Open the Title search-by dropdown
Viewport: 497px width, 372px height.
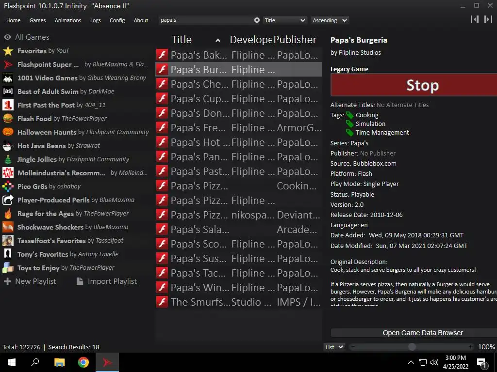pos(284,20)
